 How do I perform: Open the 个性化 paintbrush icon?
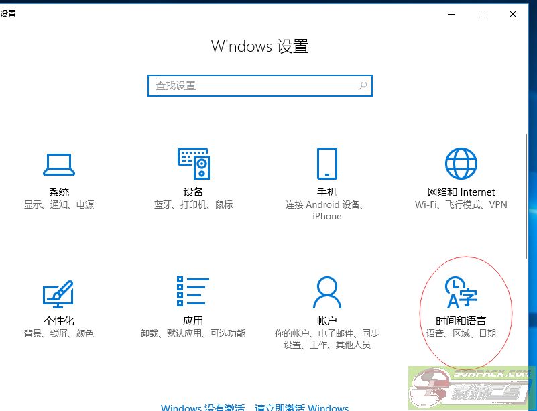pyautogui.click(x=59, y=292)
